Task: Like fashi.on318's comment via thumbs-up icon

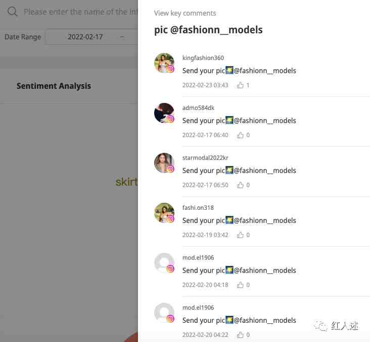Action: click(x=240, y=235)
